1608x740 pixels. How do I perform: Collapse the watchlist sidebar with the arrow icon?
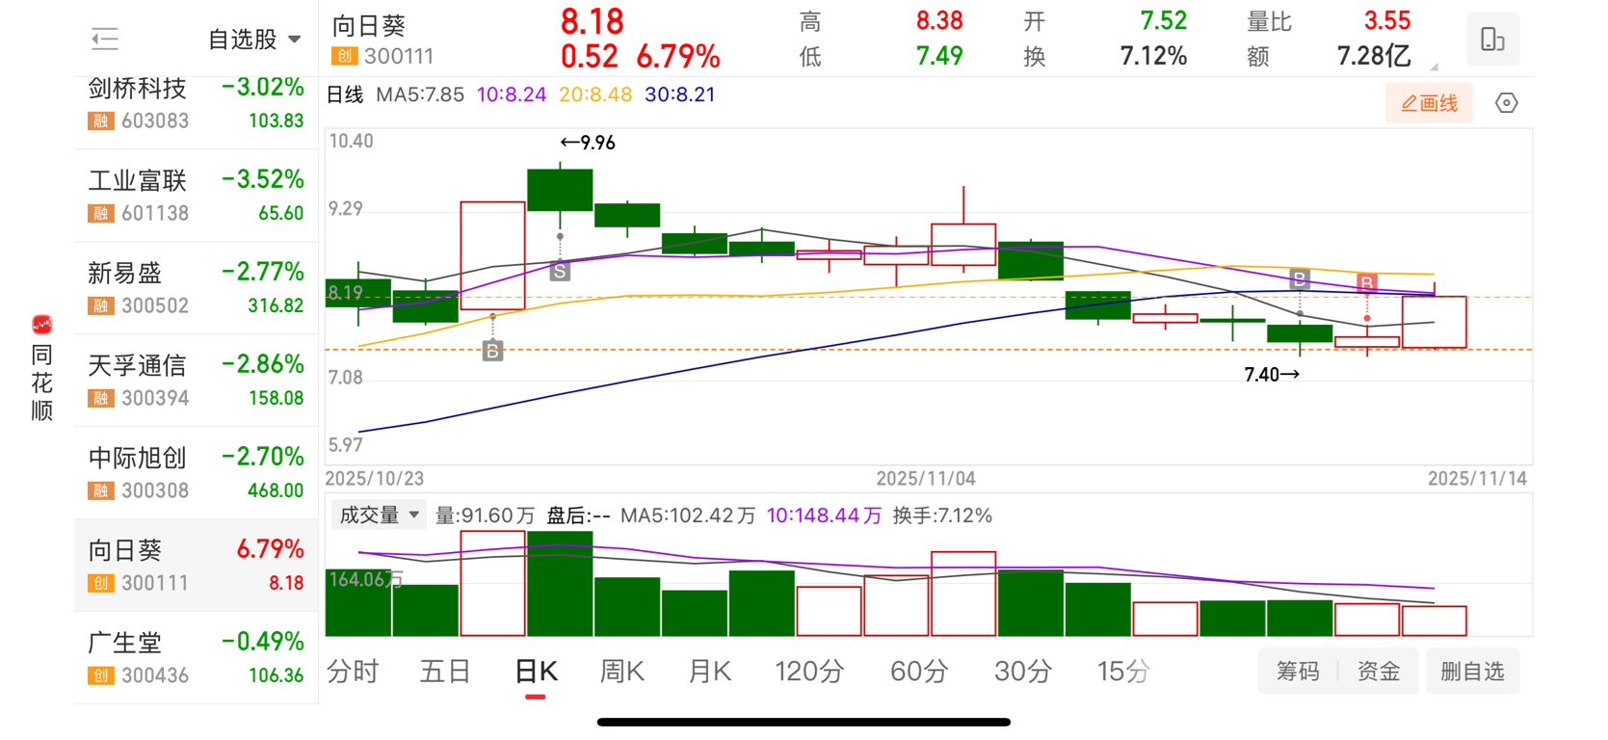(104, 40)
